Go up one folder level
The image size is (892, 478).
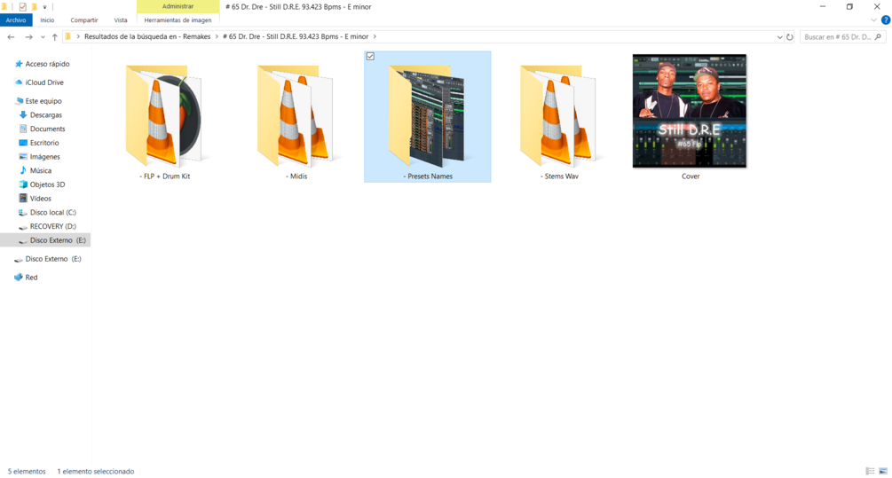click(x=55, y=37)
